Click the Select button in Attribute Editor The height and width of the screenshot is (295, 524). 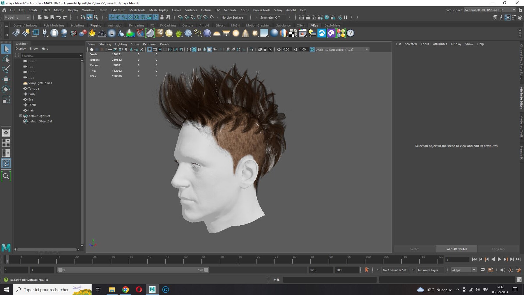414,249
